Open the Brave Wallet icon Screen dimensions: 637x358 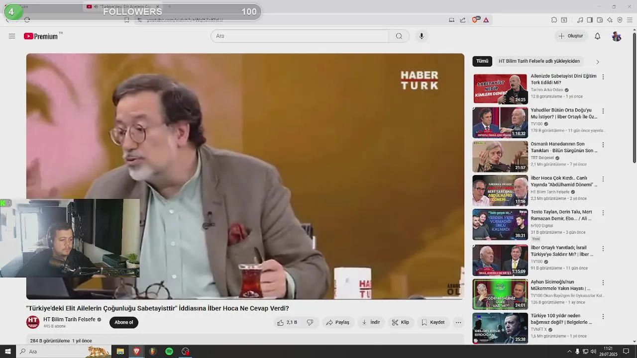pyautogui.click(x=600, y=20)
